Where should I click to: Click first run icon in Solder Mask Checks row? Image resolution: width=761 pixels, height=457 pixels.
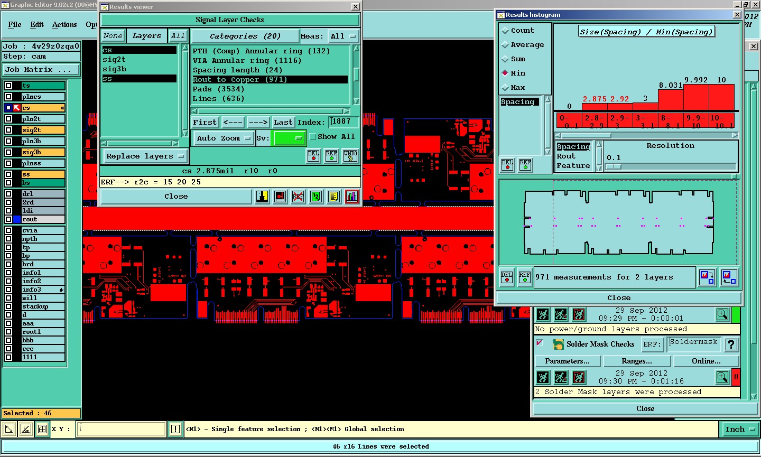[x=543, y=377]
